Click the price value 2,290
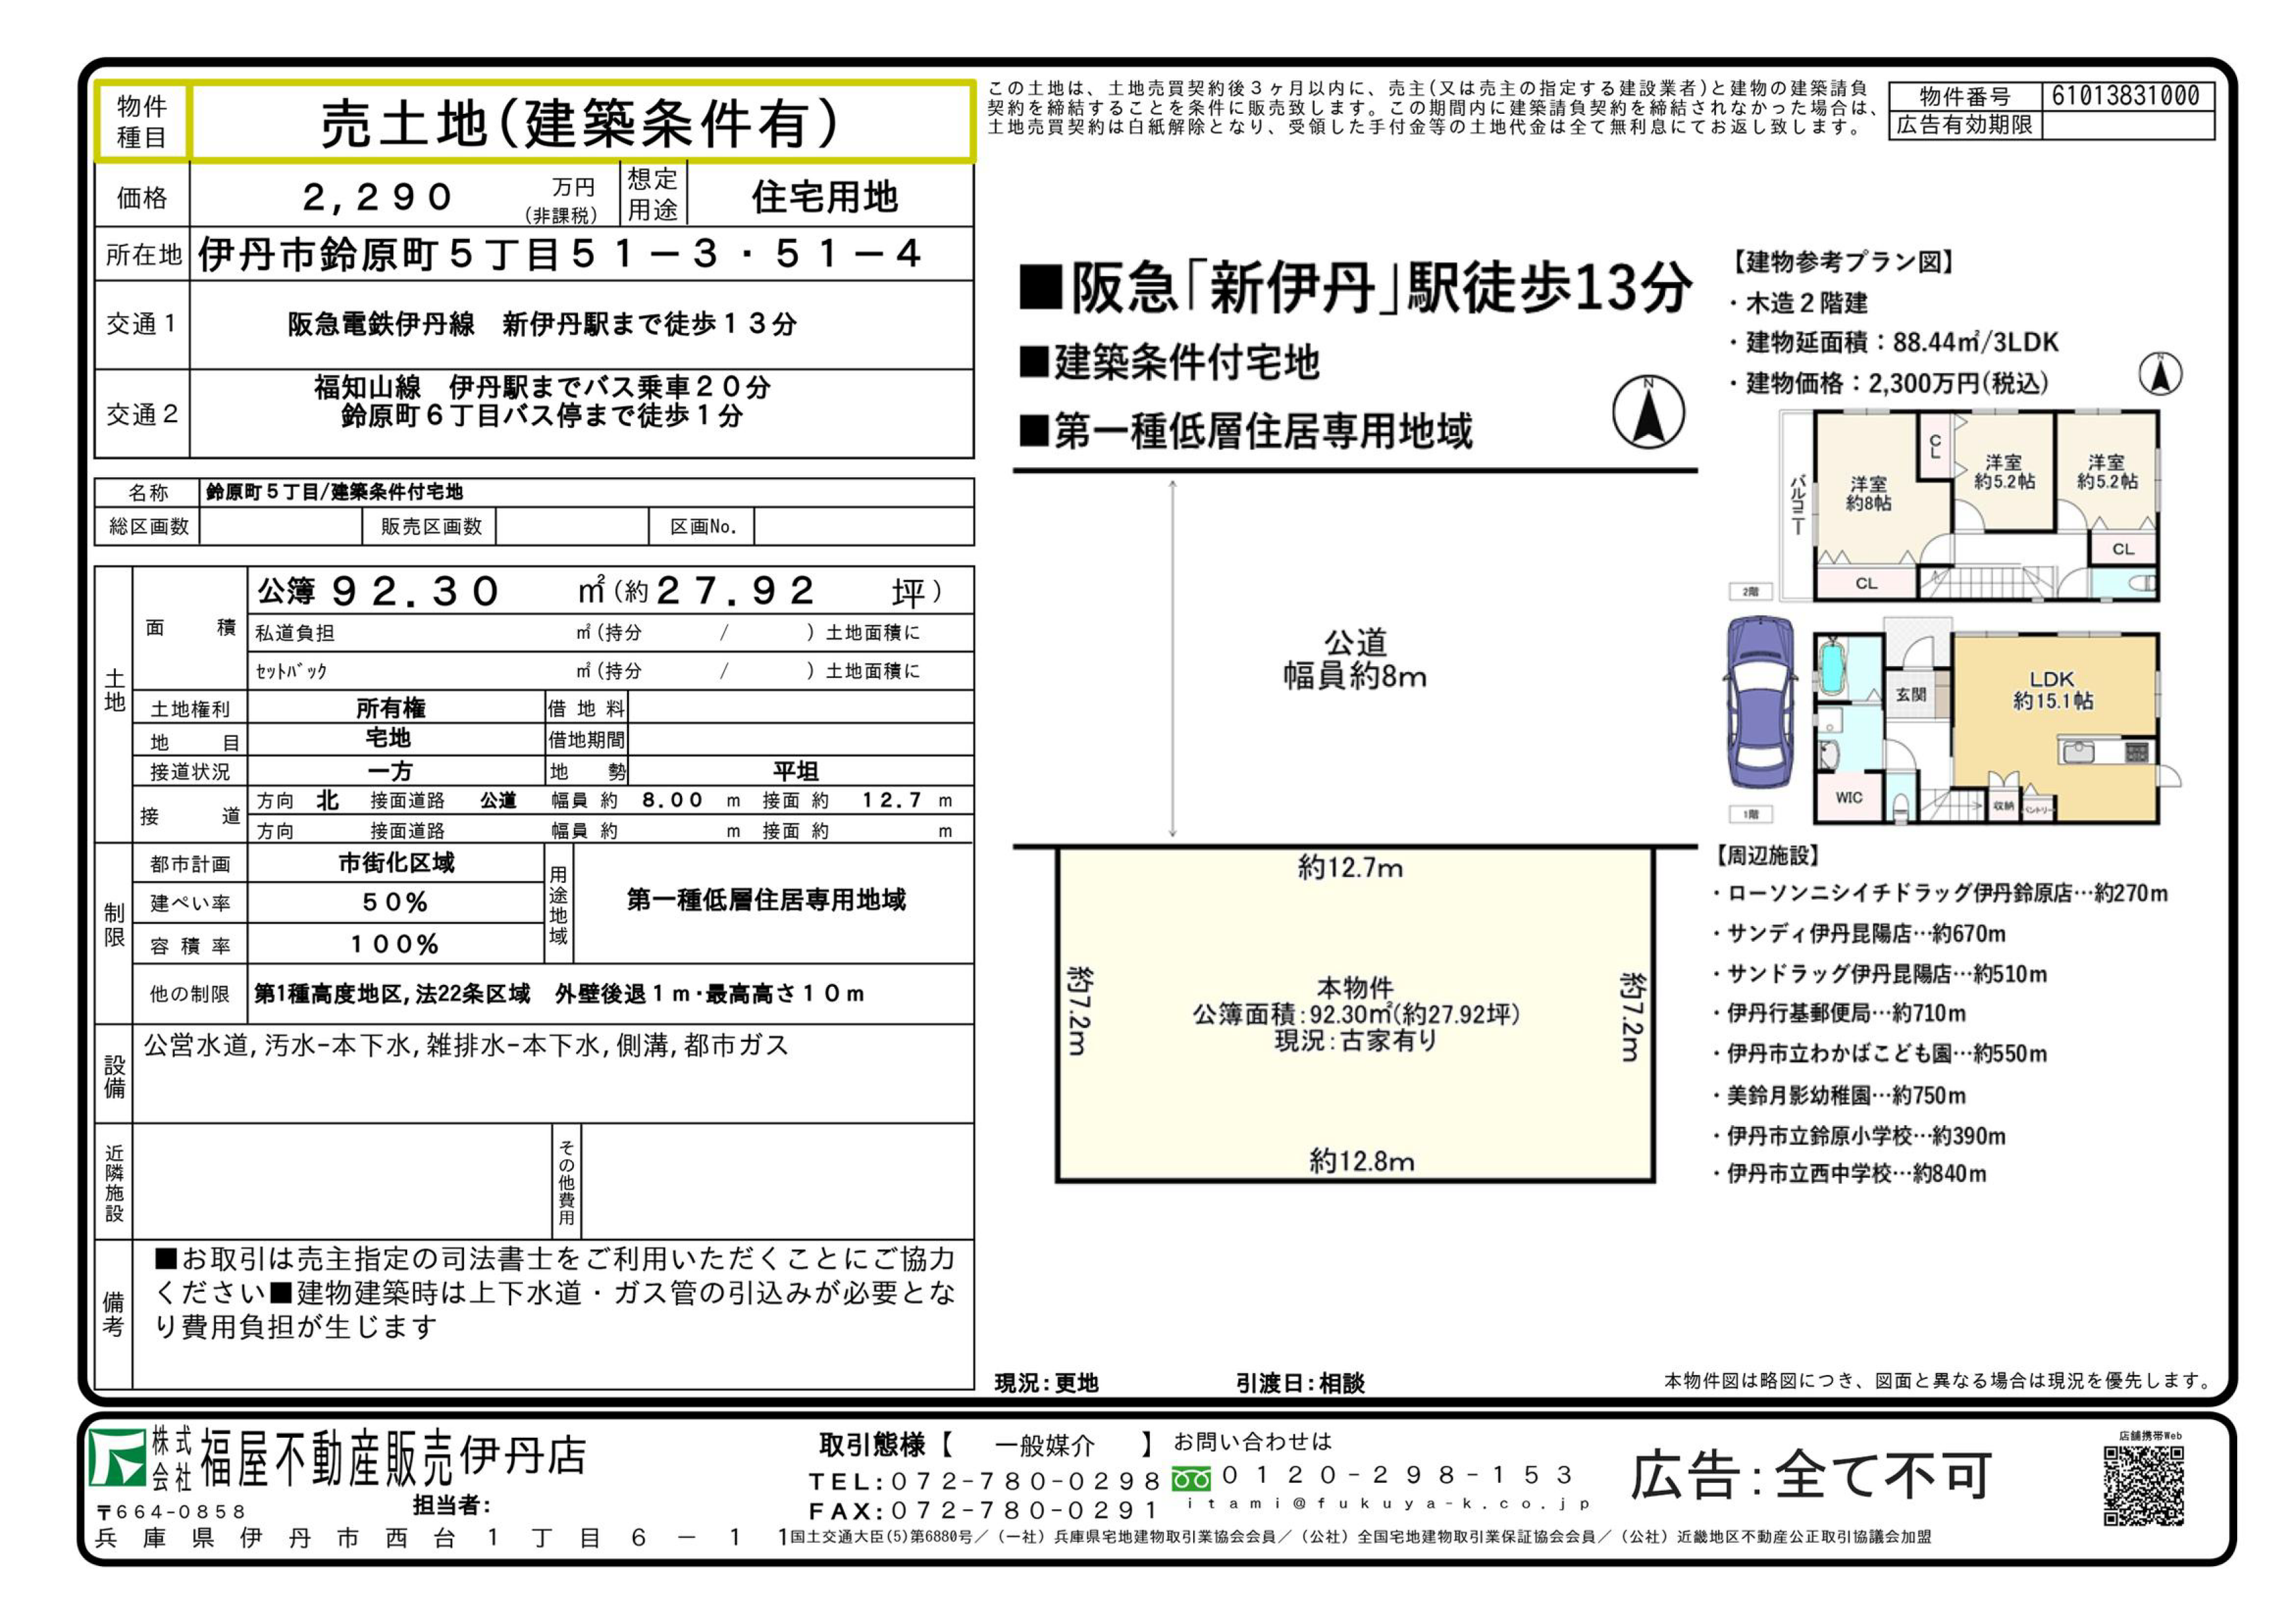Screen dimensions: 2296x1623 pos(378,197)
